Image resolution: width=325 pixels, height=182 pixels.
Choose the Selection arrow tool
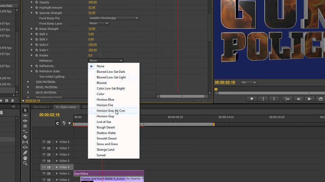coord(25,110)
